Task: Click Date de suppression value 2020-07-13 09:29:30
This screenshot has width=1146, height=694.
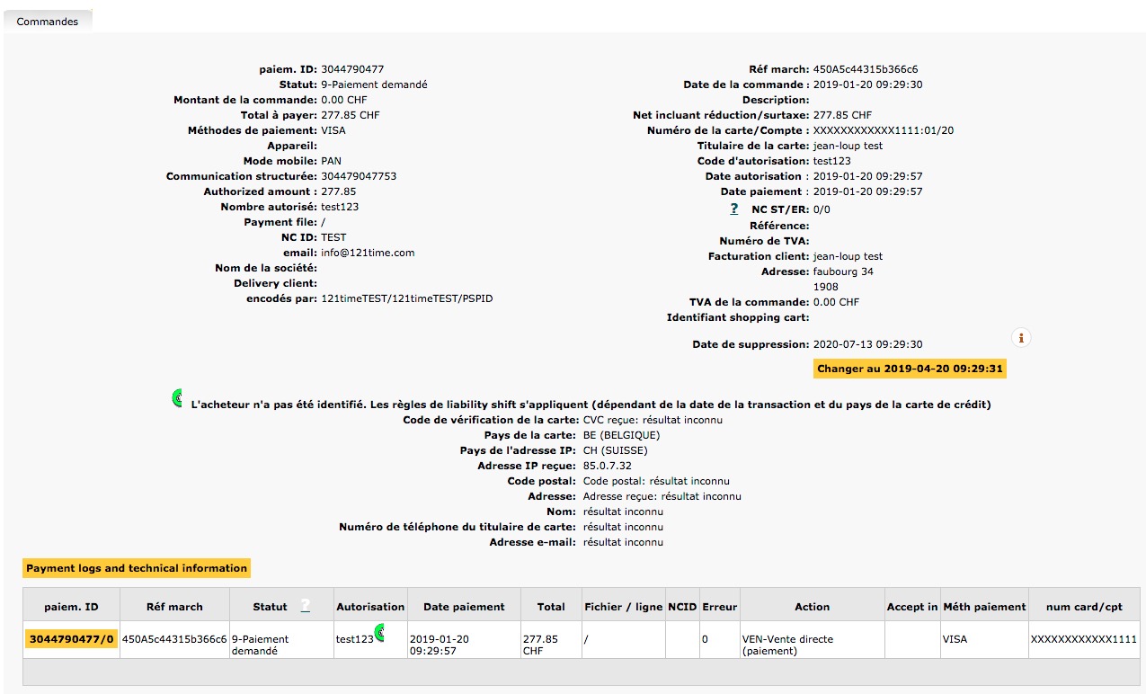Action: click(x=867, y=344)
